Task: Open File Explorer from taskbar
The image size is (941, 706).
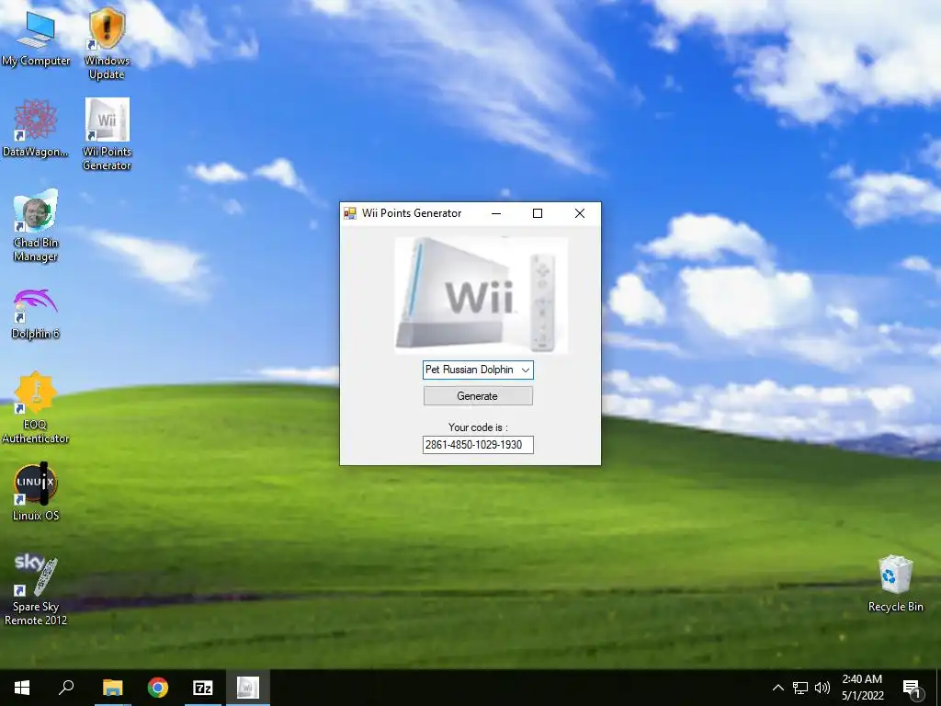Action: pos(112,688)
